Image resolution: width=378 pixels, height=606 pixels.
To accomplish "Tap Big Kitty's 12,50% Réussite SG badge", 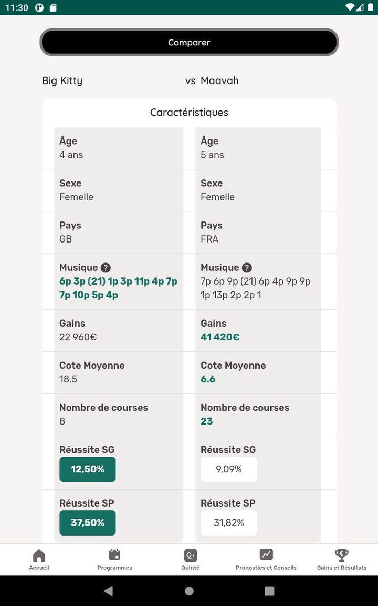I will click(88, 469).
